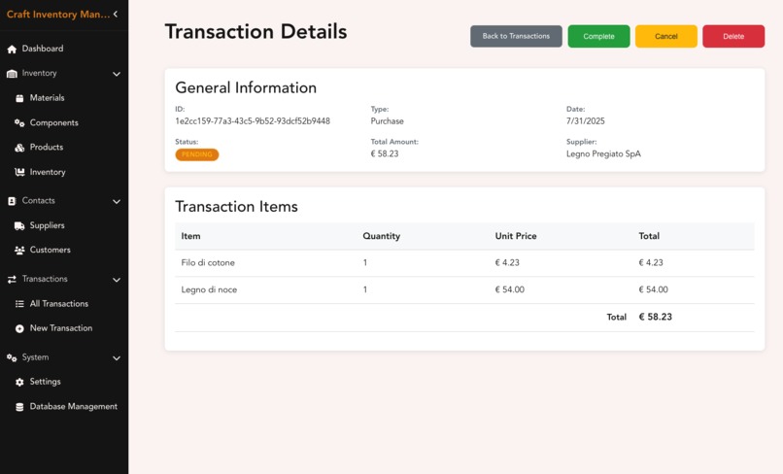Collapse the Contacts section chevron
Screen dimensions: 783x474
117,202
